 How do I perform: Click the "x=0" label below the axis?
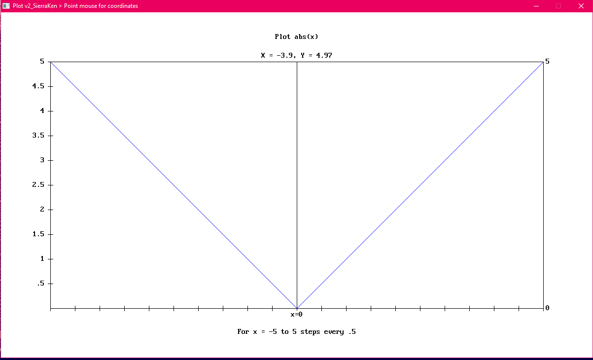(x=296, y=315)
